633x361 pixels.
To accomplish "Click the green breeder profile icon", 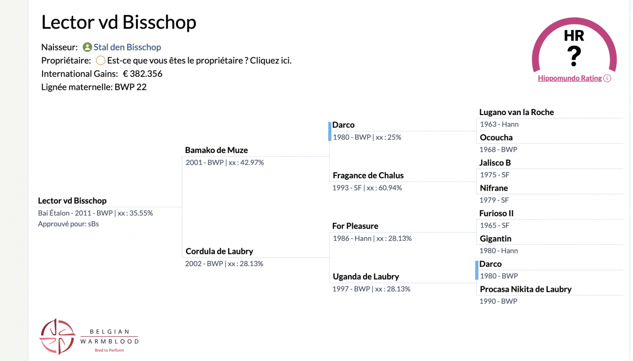I will coord(87,47).
